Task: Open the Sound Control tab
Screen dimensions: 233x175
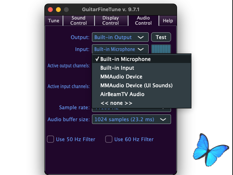Action: pos(79,21)
